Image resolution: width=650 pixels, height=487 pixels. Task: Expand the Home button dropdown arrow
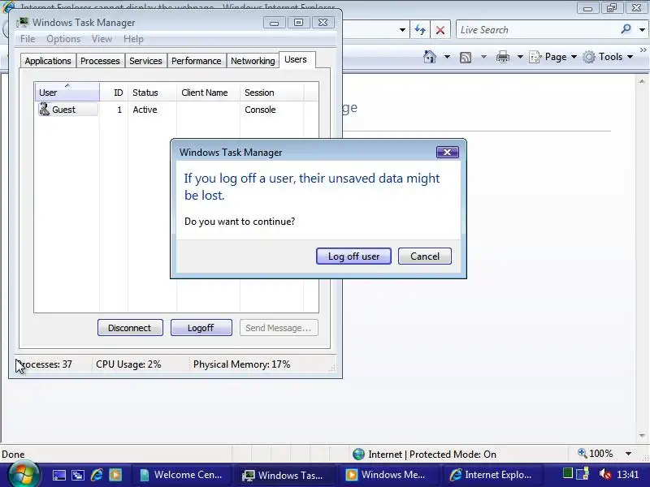(x=448, y=57)
